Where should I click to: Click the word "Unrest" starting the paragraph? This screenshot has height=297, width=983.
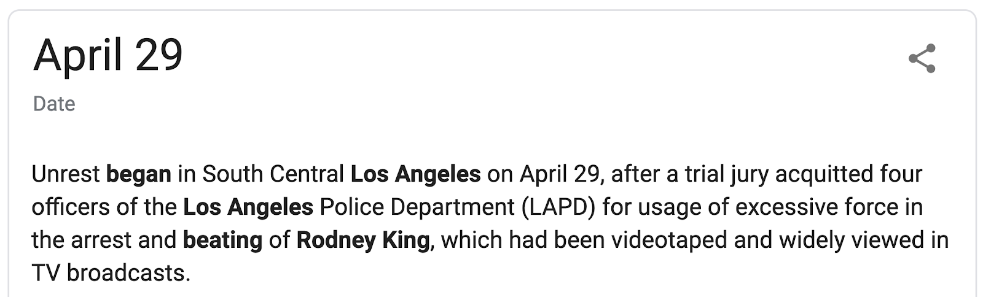click(x=66, y=174)
